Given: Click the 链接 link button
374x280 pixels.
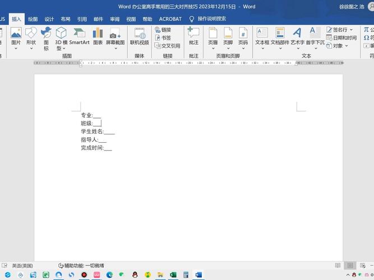Looking at the screenshot, I should pos(163,30).
